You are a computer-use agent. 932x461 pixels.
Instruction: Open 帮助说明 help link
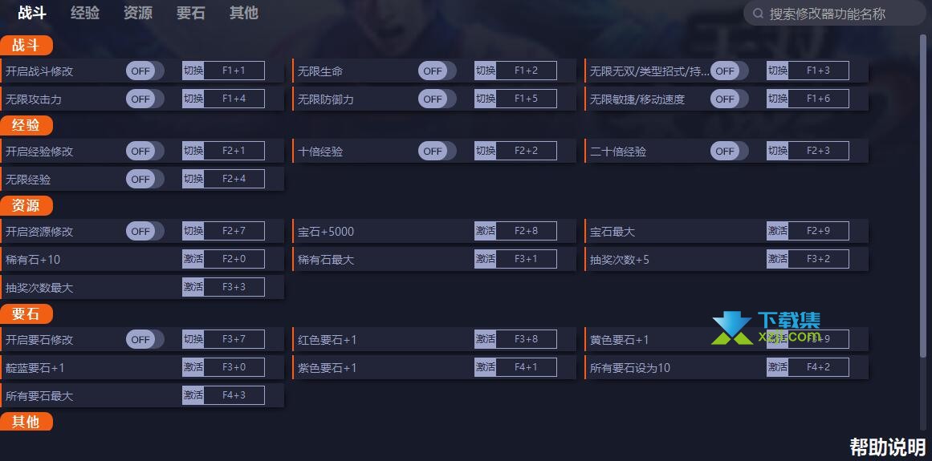887,447
